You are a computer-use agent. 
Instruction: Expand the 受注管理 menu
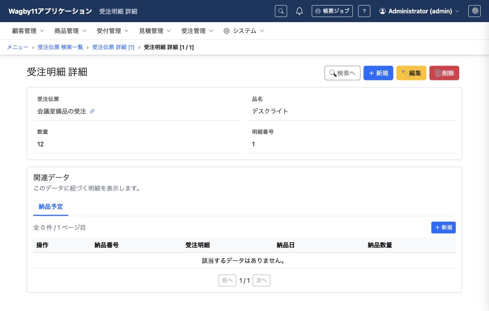pyautogui.click(x=197, y=31)
